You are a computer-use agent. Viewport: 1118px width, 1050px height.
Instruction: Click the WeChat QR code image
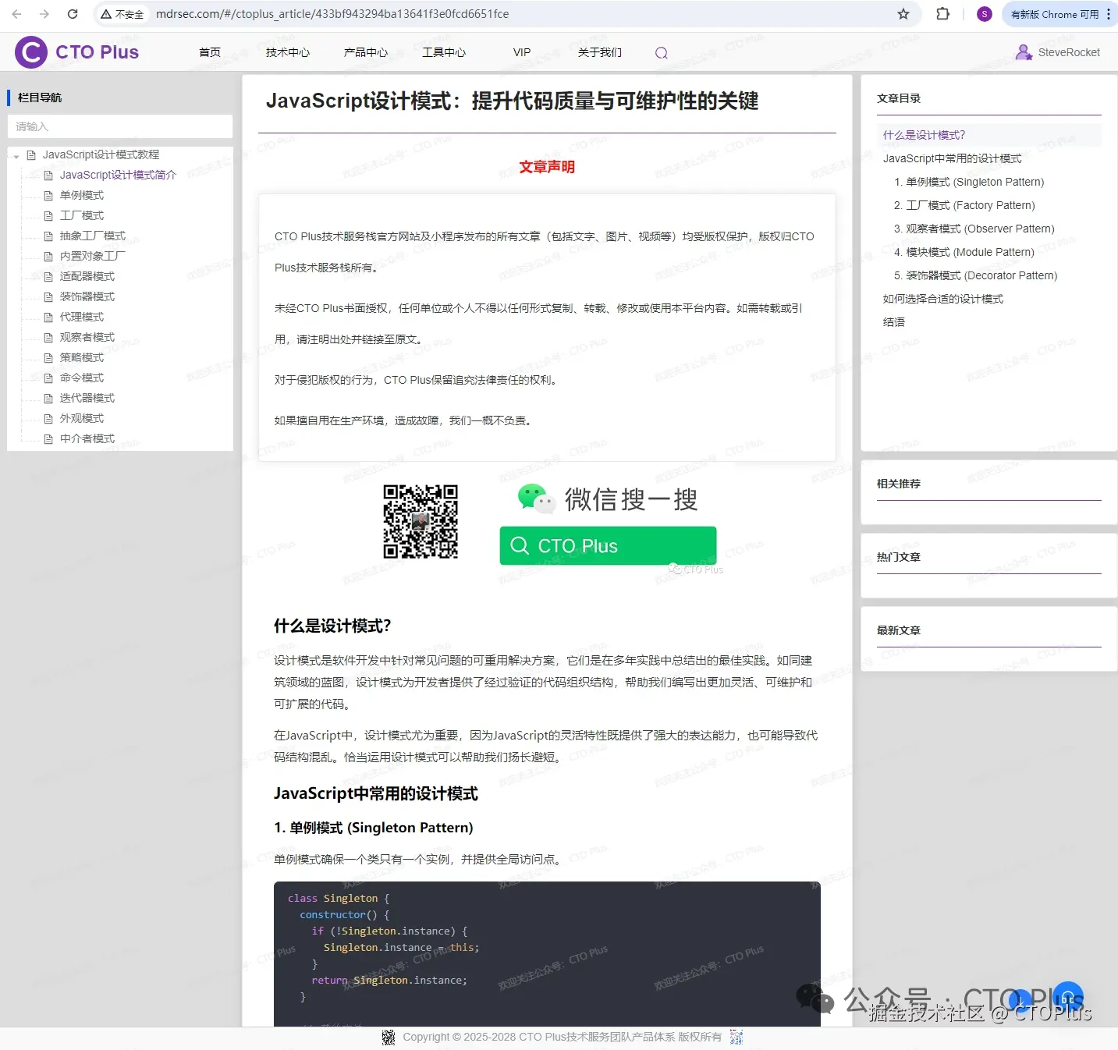tap(421, 522)
